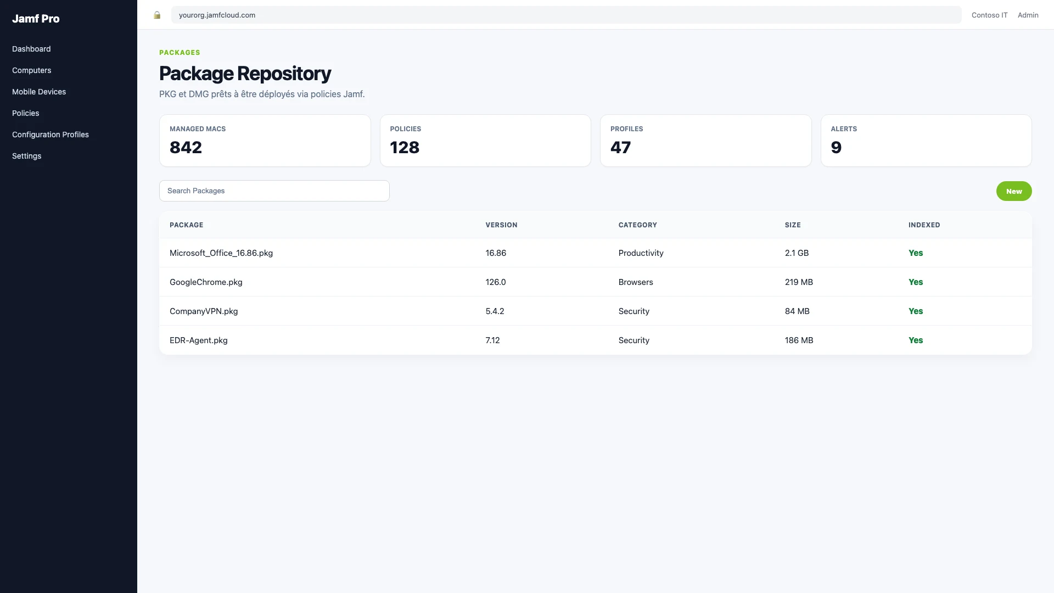The height and width of the screenshot is (593, 1054).
Task: Click Security category in CompanyVPN.pkg row
Action: click(634, 311)
